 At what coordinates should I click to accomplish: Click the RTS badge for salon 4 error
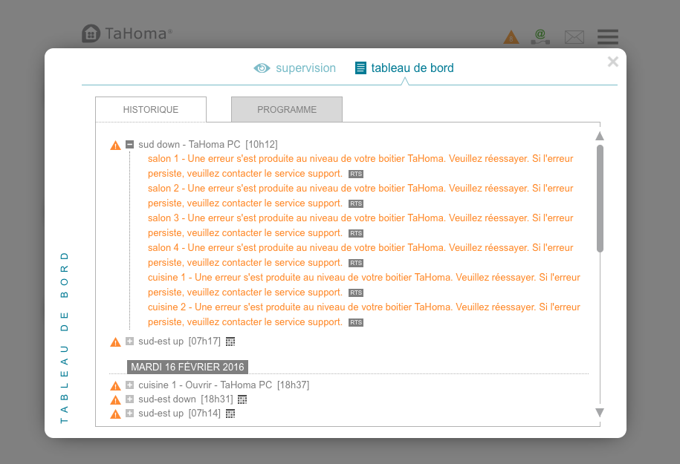pyautogui.click(x=356, y=263)
